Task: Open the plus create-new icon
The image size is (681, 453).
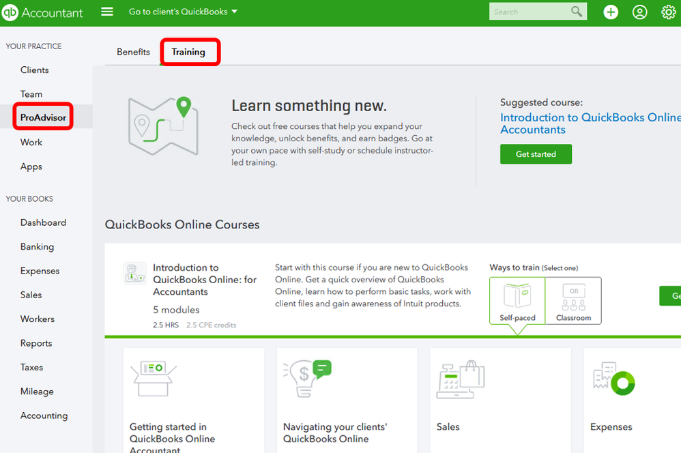Action: click(x=611, y=12)
